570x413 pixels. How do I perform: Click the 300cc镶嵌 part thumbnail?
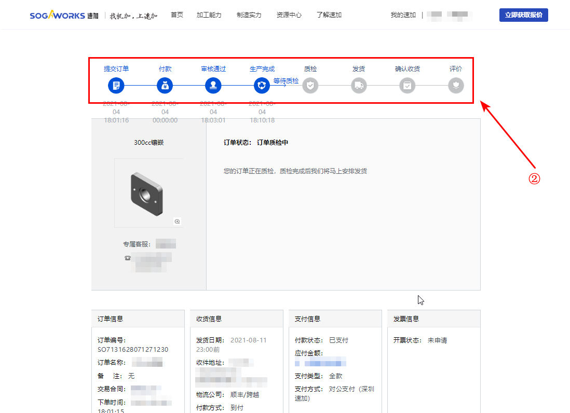click(147, 192)
